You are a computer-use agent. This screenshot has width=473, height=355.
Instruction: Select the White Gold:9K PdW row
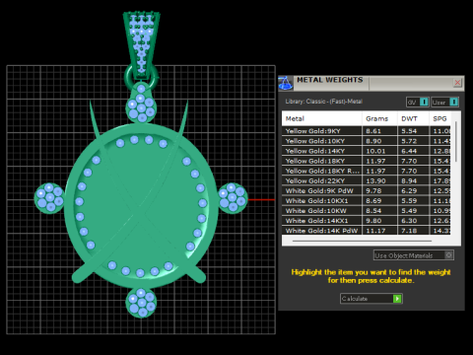366,190
